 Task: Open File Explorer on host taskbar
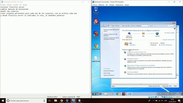55,101
